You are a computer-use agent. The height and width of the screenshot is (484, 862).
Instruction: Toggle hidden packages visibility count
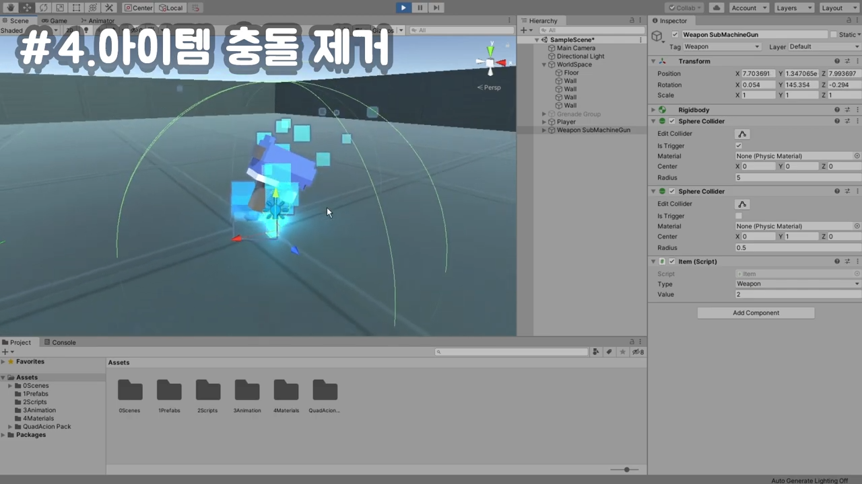(x=638, y=352)
